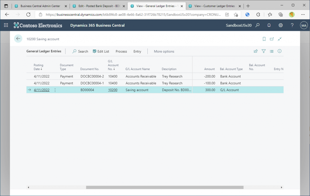
Task: Select the DOCBC00004-2 document number cell
Action: pos(92,76)
